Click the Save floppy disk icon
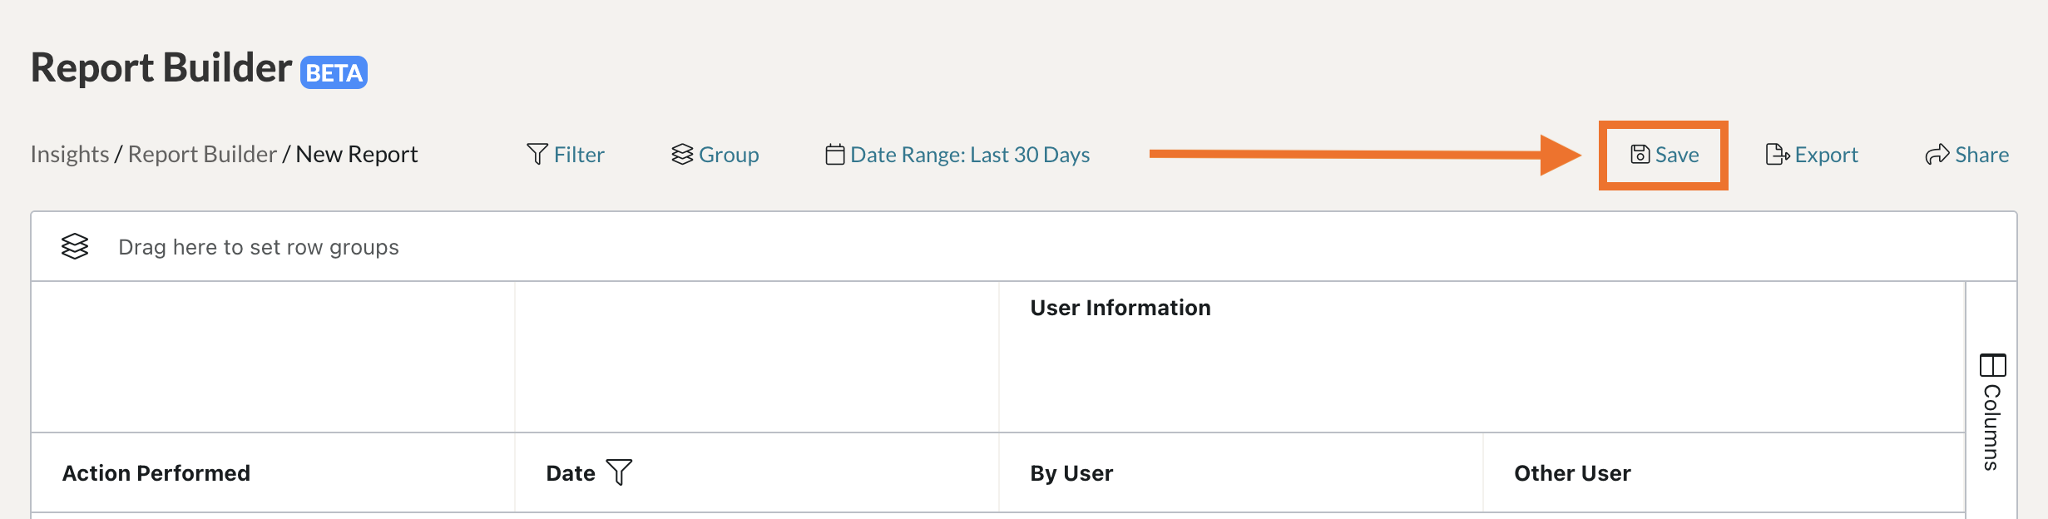The height and width of the screenshot is (519, 2048). (1640, 155)
